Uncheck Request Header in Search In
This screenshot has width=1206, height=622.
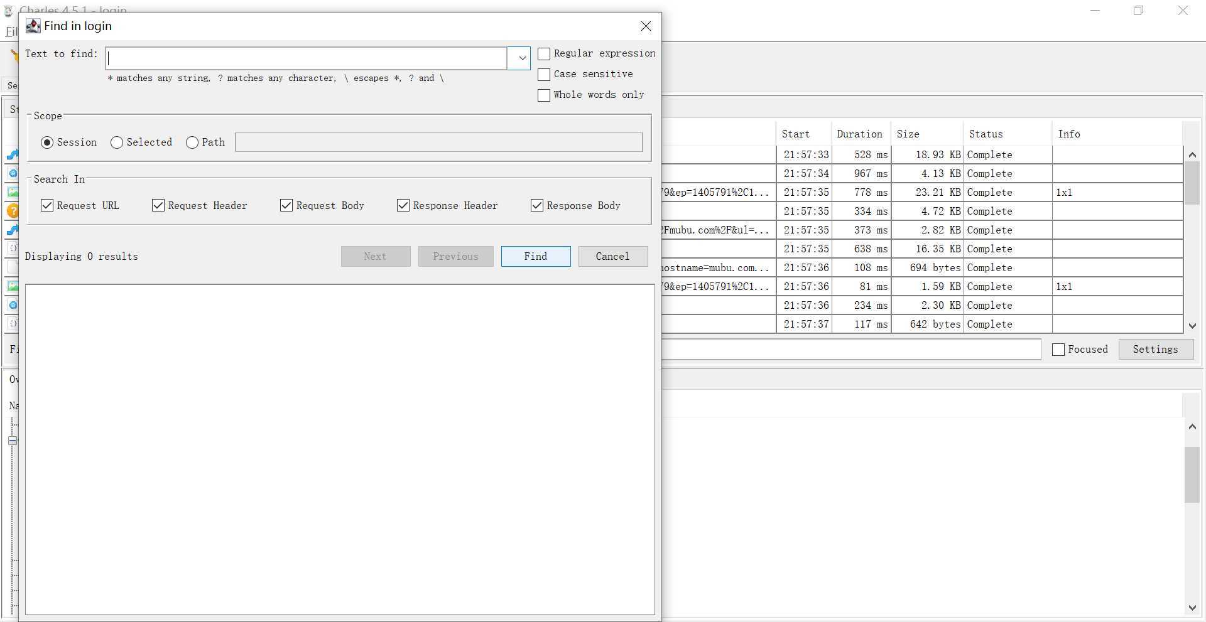coord(158,205)
